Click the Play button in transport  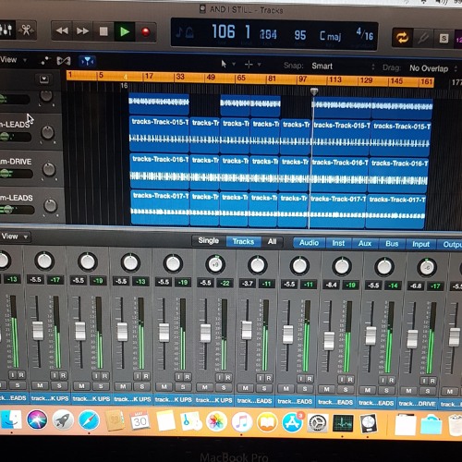click(125, 31)
